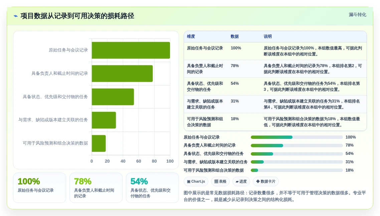
Task: Click the 100% progress bar for 原始任务与会议记录
Action: click(x=297, y=137)
